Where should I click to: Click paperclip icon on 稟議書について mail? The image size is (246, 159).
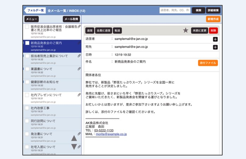coord(79,69)
